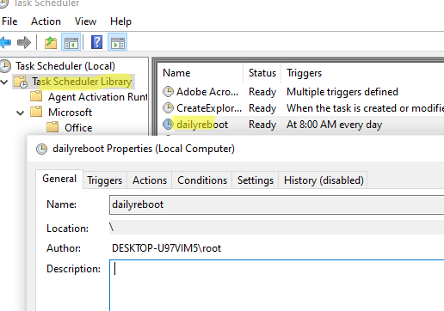Open the File menu
The height and width of the screenshot is (311, 444).
(x=9, y=21)
